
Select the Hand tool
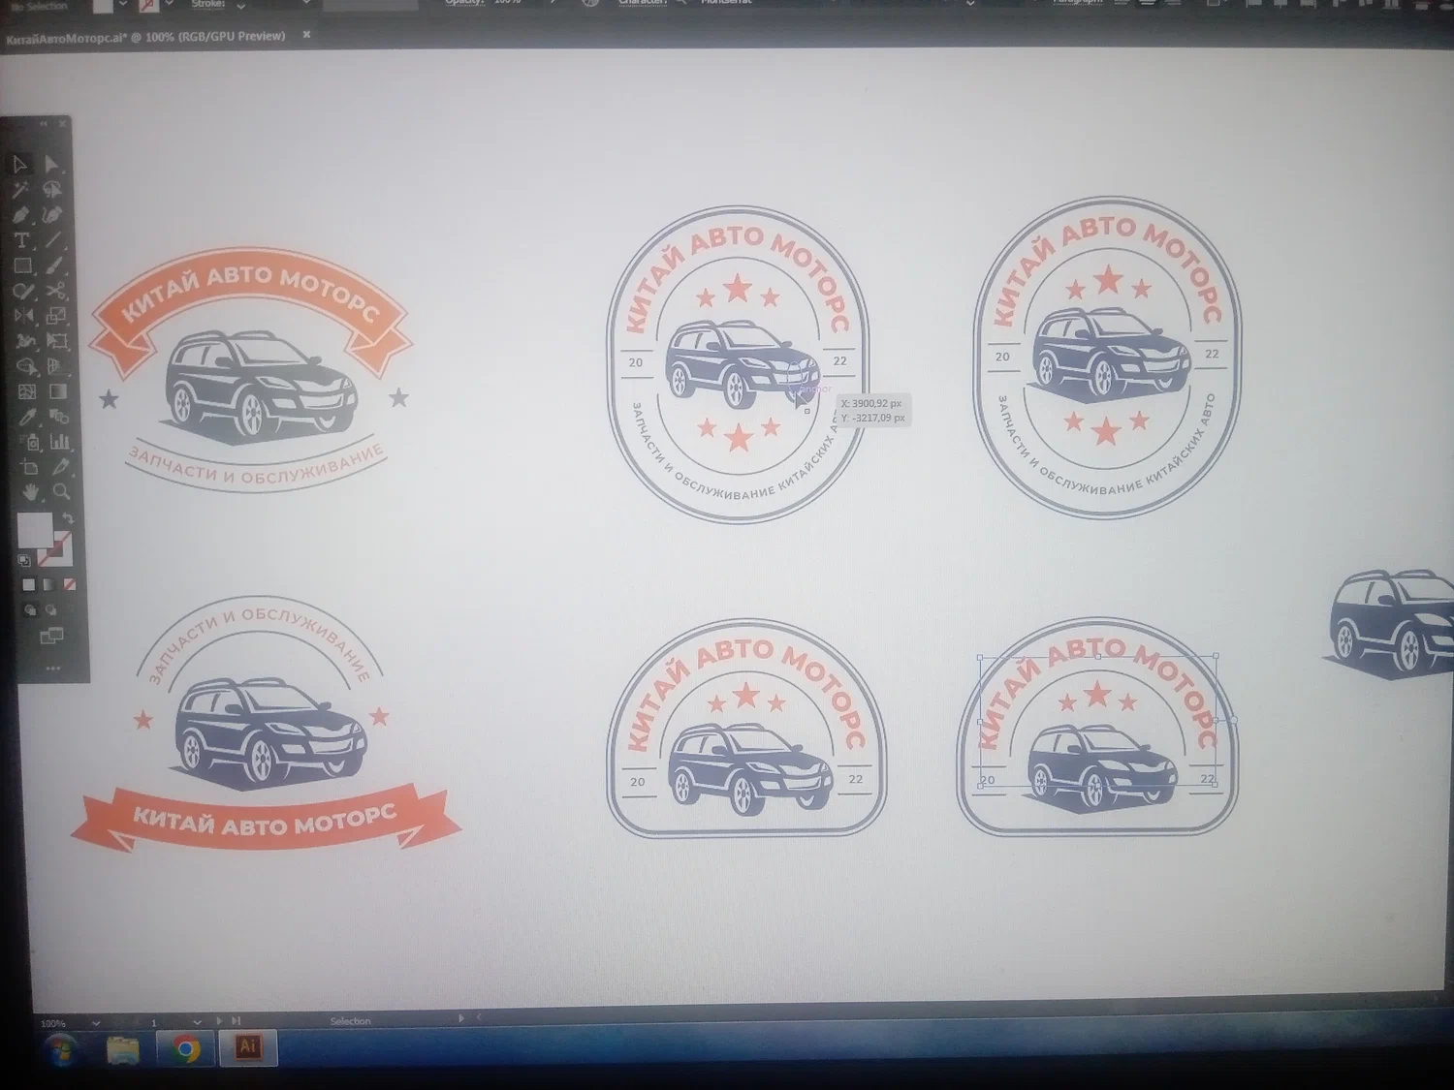pyautogui.click(x=31, y=492)
